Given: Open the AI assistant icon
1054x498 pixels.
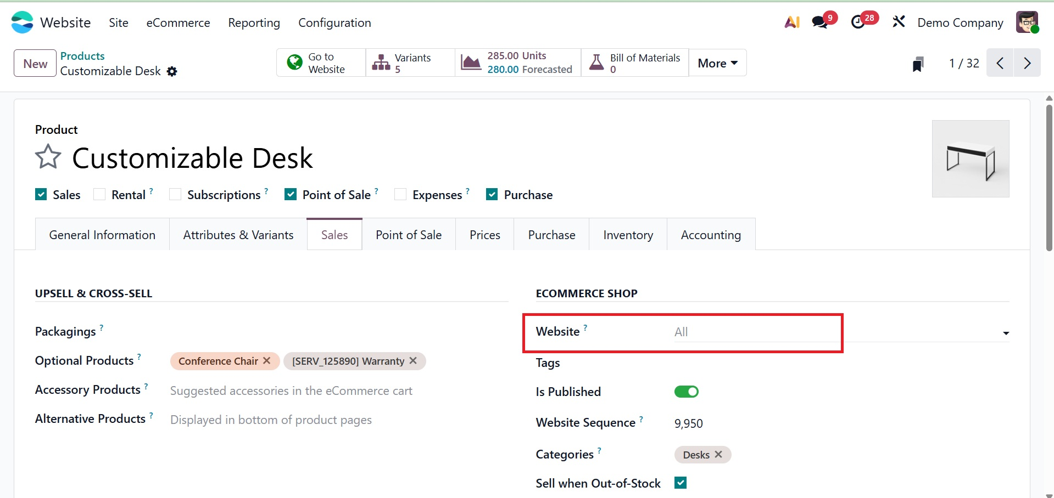Looking at the screenshot, I should click(x=791, y=22).
